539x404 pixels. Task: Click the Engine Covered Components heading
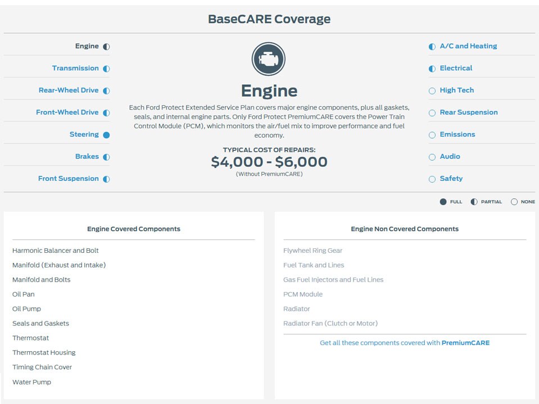(133, 229)
